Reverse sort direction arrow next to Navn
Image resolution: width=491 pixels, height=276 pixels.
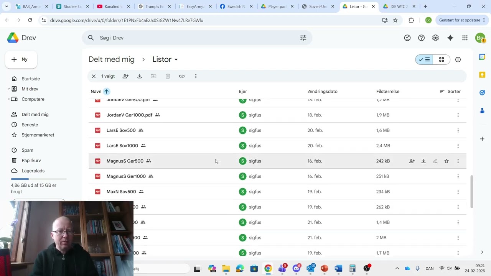(x=107, y=92)
